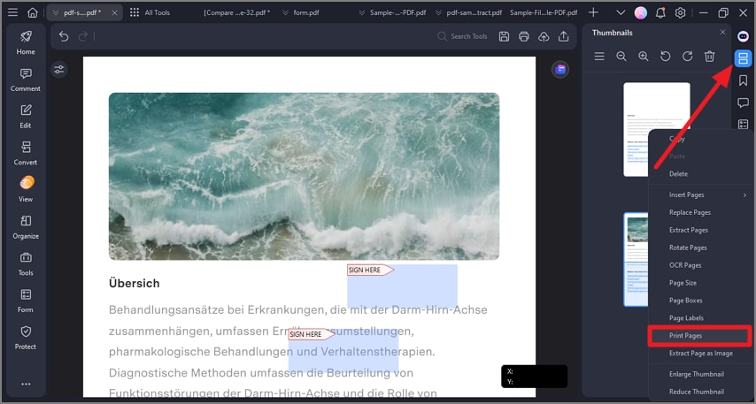The height and width of the screenshot is (404, 756).
Task: Open the user profile avatar
Action: (x=641, y=12)
